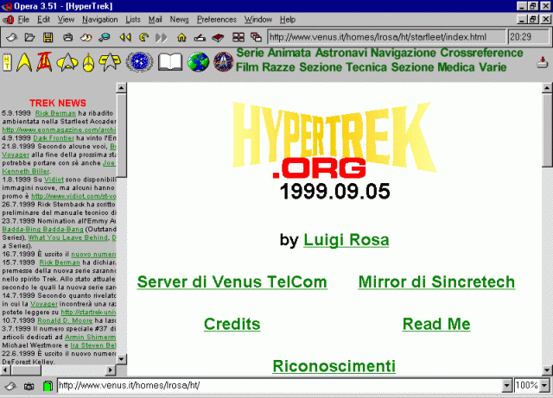Click the status bar URL field
This screenshot has width=553, height=398.
[x=280, y=386]
